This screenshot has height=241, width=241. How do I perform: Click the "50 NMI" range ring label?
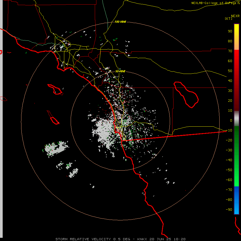120,71
